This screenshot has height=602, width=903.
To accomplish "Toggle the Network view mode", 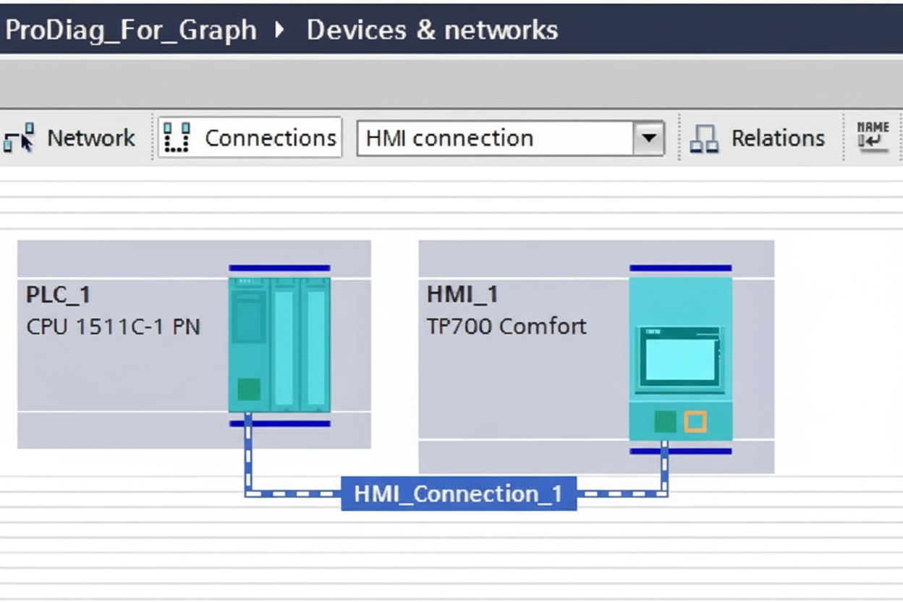I will (x=72, y=137).
